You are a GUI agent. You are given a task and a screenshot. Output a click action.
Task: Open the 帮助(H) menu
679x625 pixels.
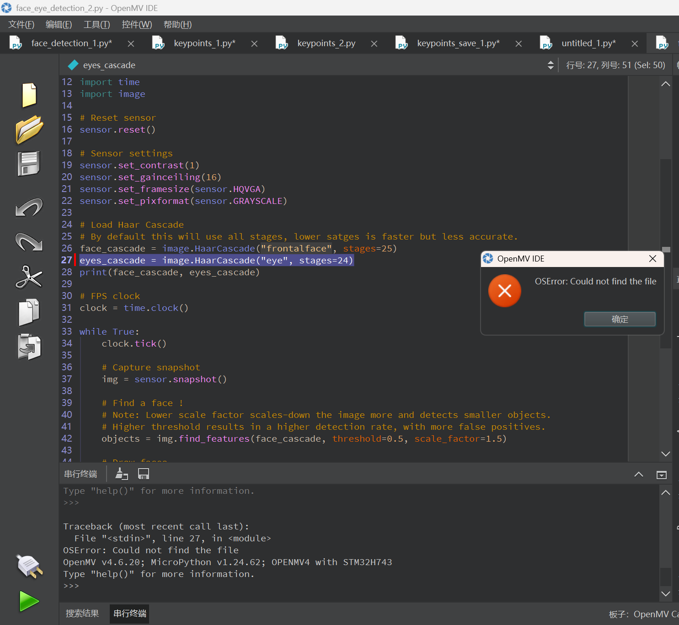[x=177, y=24]
